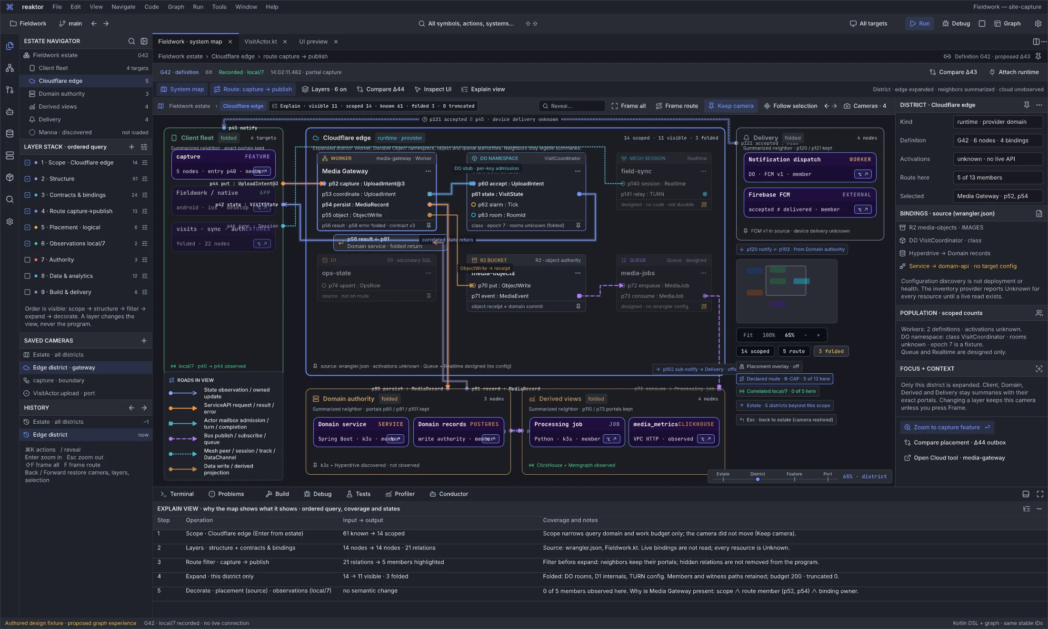Set minimap zoom to 100%
Screen dimensions: 1048x629
click(769, 335)
